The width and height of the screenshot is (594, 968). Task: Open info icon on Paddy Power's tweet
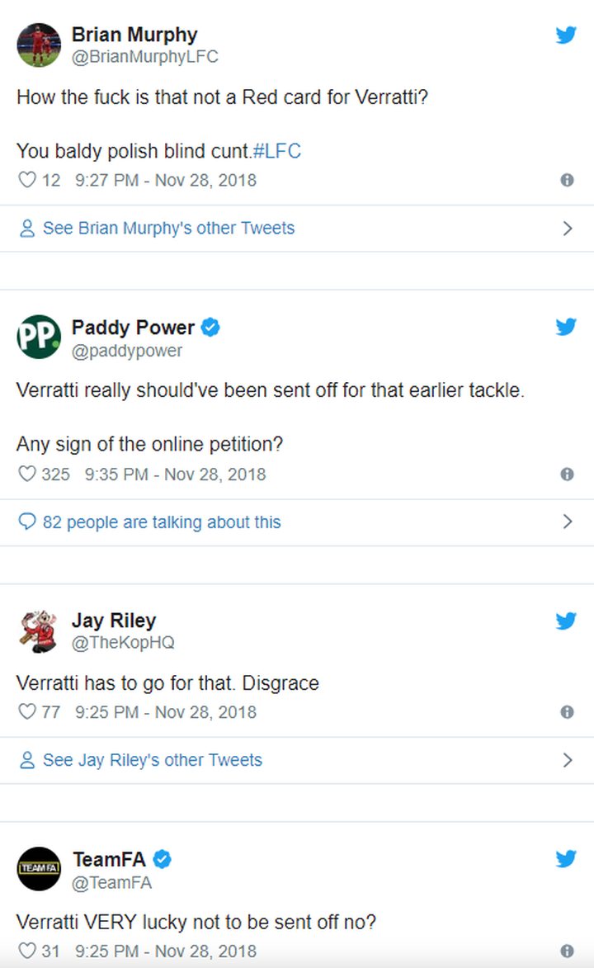pos(567,475)
